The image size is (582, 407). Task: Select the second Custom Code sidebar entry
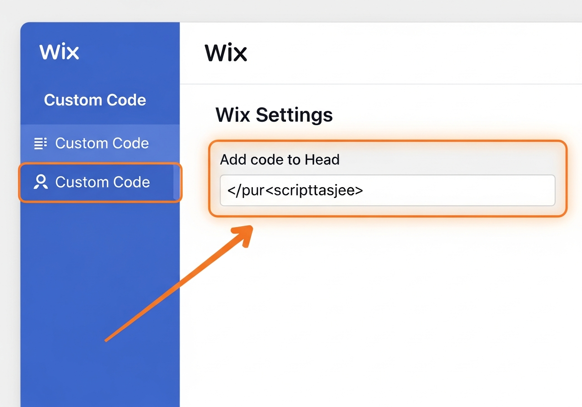coord(102,182)
